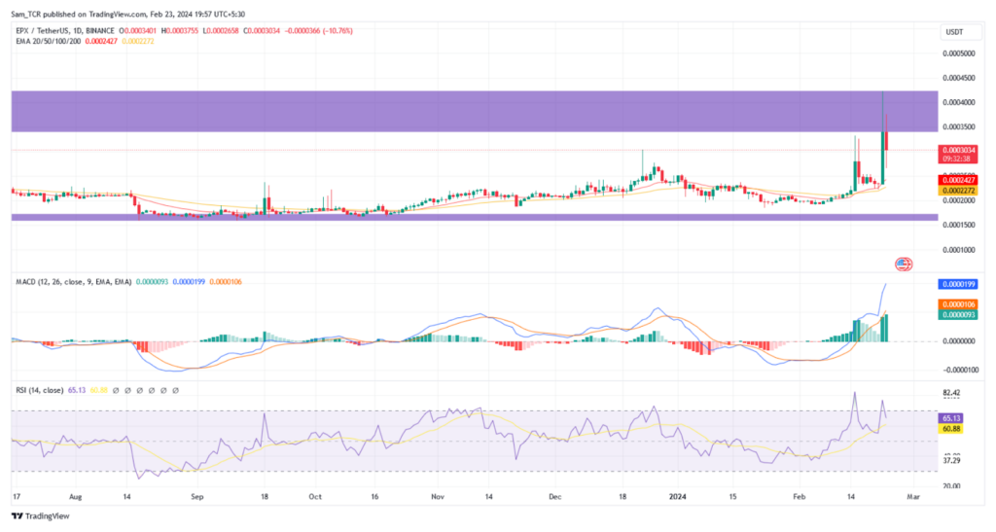Select the lower purple support zone rectangle
Viewport: 996px width, 532px height.
pyautogui.click(x=475, y=218)
